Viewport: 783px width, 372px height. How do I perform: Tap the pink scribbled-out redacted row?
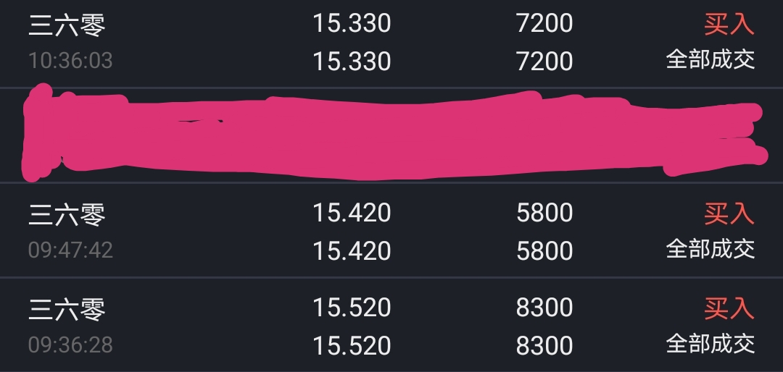click(x=391, y=135)
